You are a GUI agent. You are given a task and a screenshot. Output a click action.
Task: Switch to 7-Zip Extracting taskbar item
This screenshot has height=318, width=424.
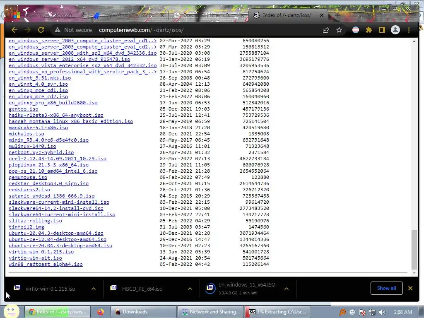pyautogui.click(x=277, y=312)
